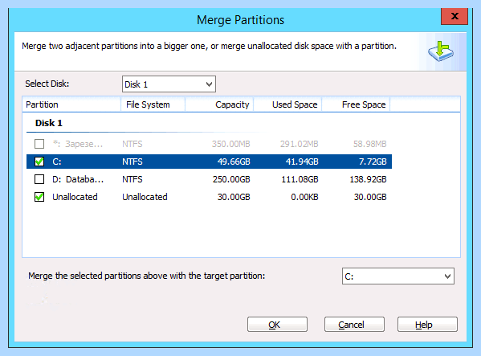Click the Unallocated file system cell

[145, 197]
